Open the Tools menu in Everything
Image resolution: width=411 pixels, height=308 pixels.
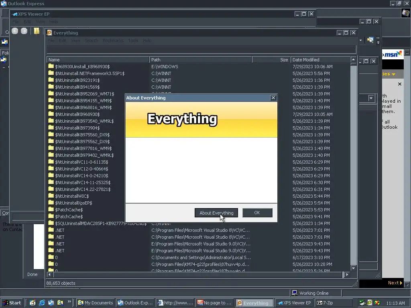click(133, 41)
